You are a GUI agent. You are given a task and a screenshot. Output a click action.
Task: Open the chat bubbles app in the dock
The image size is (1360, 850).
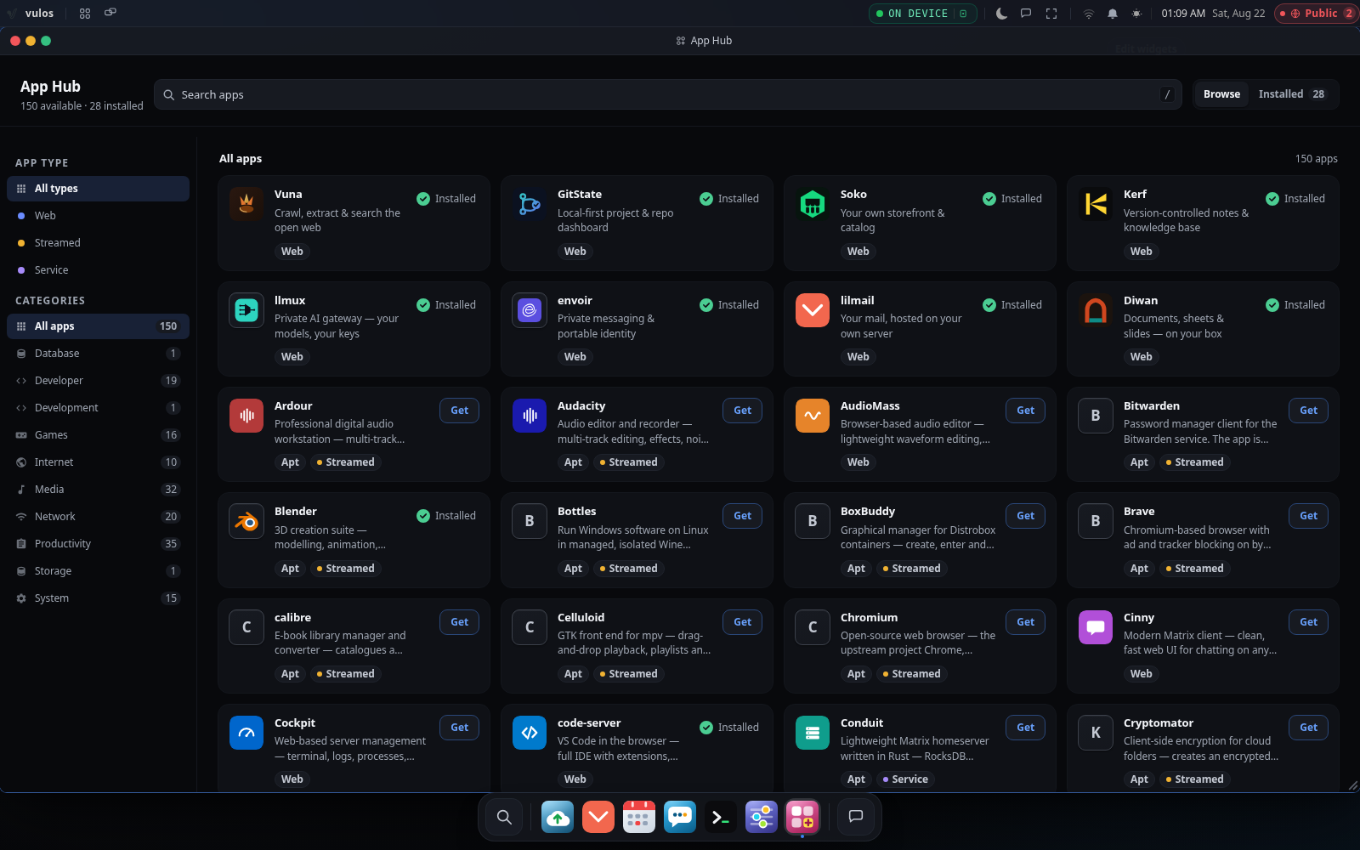(x=680, y=817)
